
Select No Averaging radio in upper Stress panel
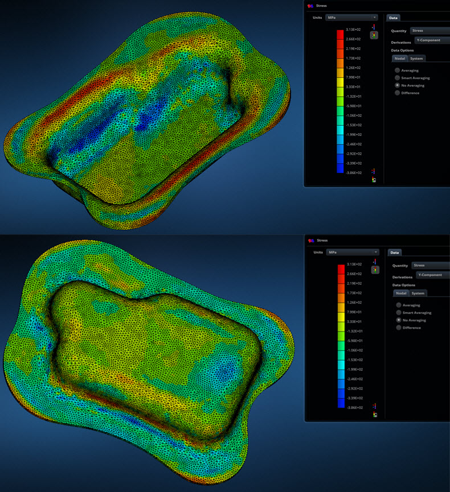click(x=397, y=85)
